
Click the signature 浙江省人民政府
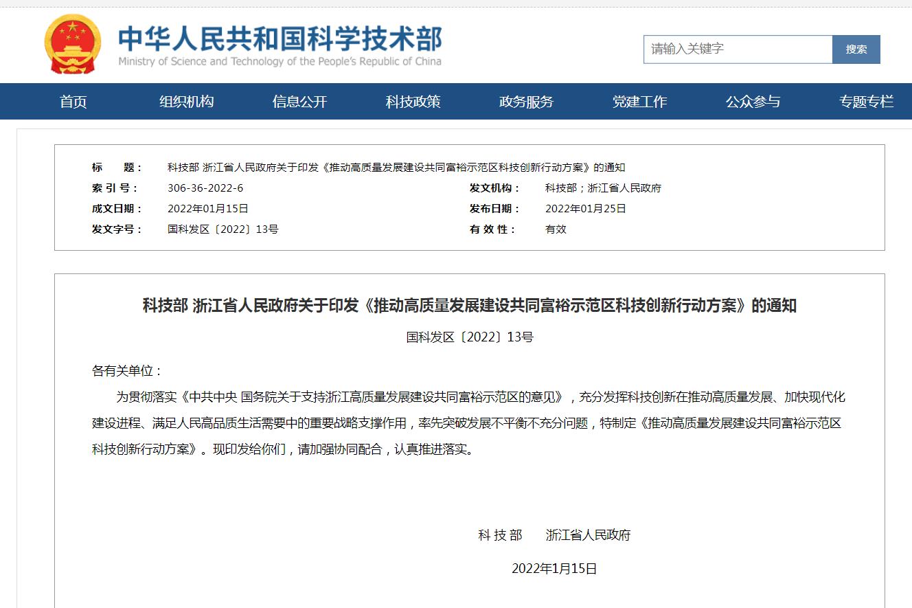tap(588, 535)
